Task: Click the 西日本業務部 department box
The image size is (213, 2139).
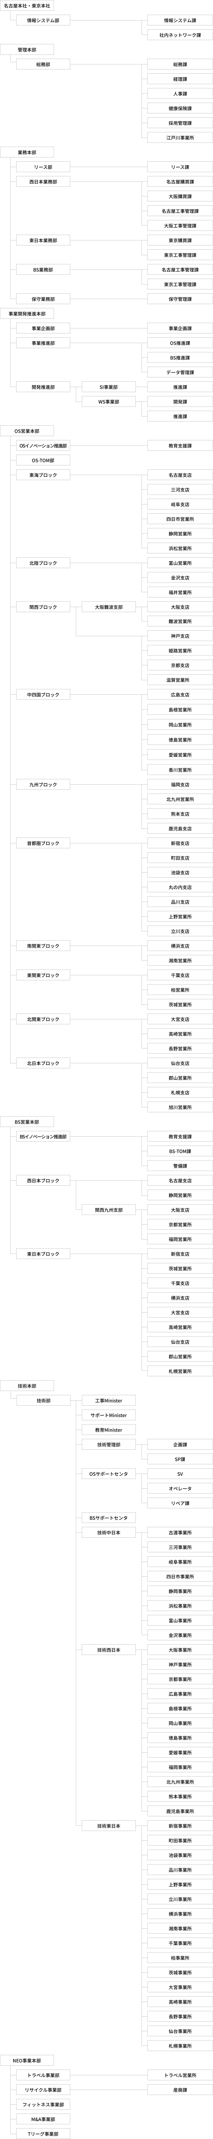Action: coord(43,182)
